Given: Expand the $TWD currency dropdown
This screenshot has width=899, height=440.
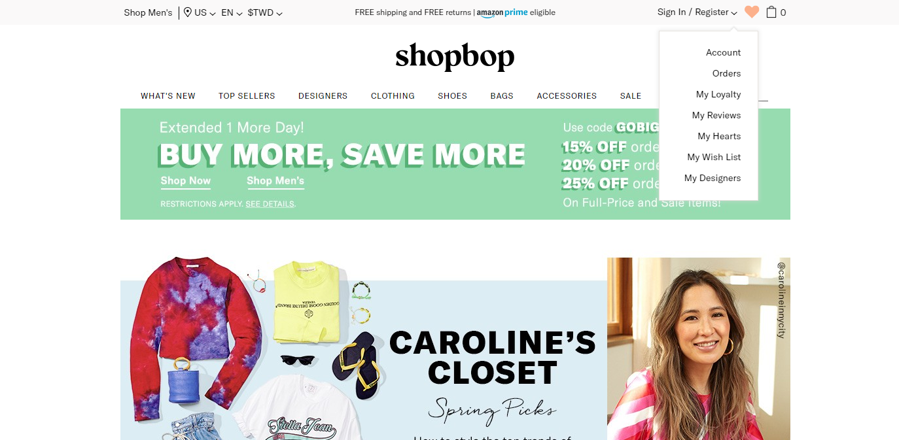Looking at the screenshot, I should point(265,12).
